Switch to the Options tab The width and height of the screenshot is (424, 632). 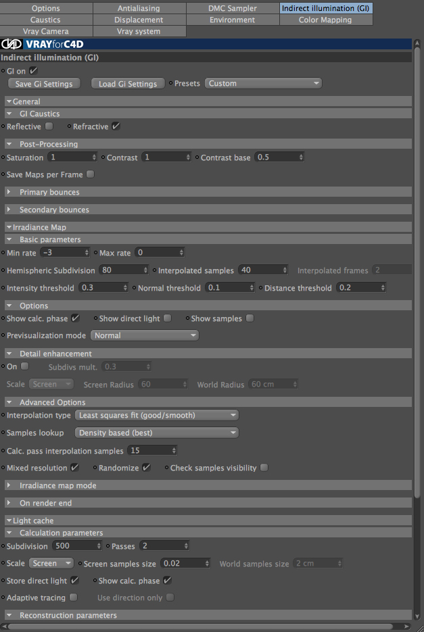(x=46, y=8)
